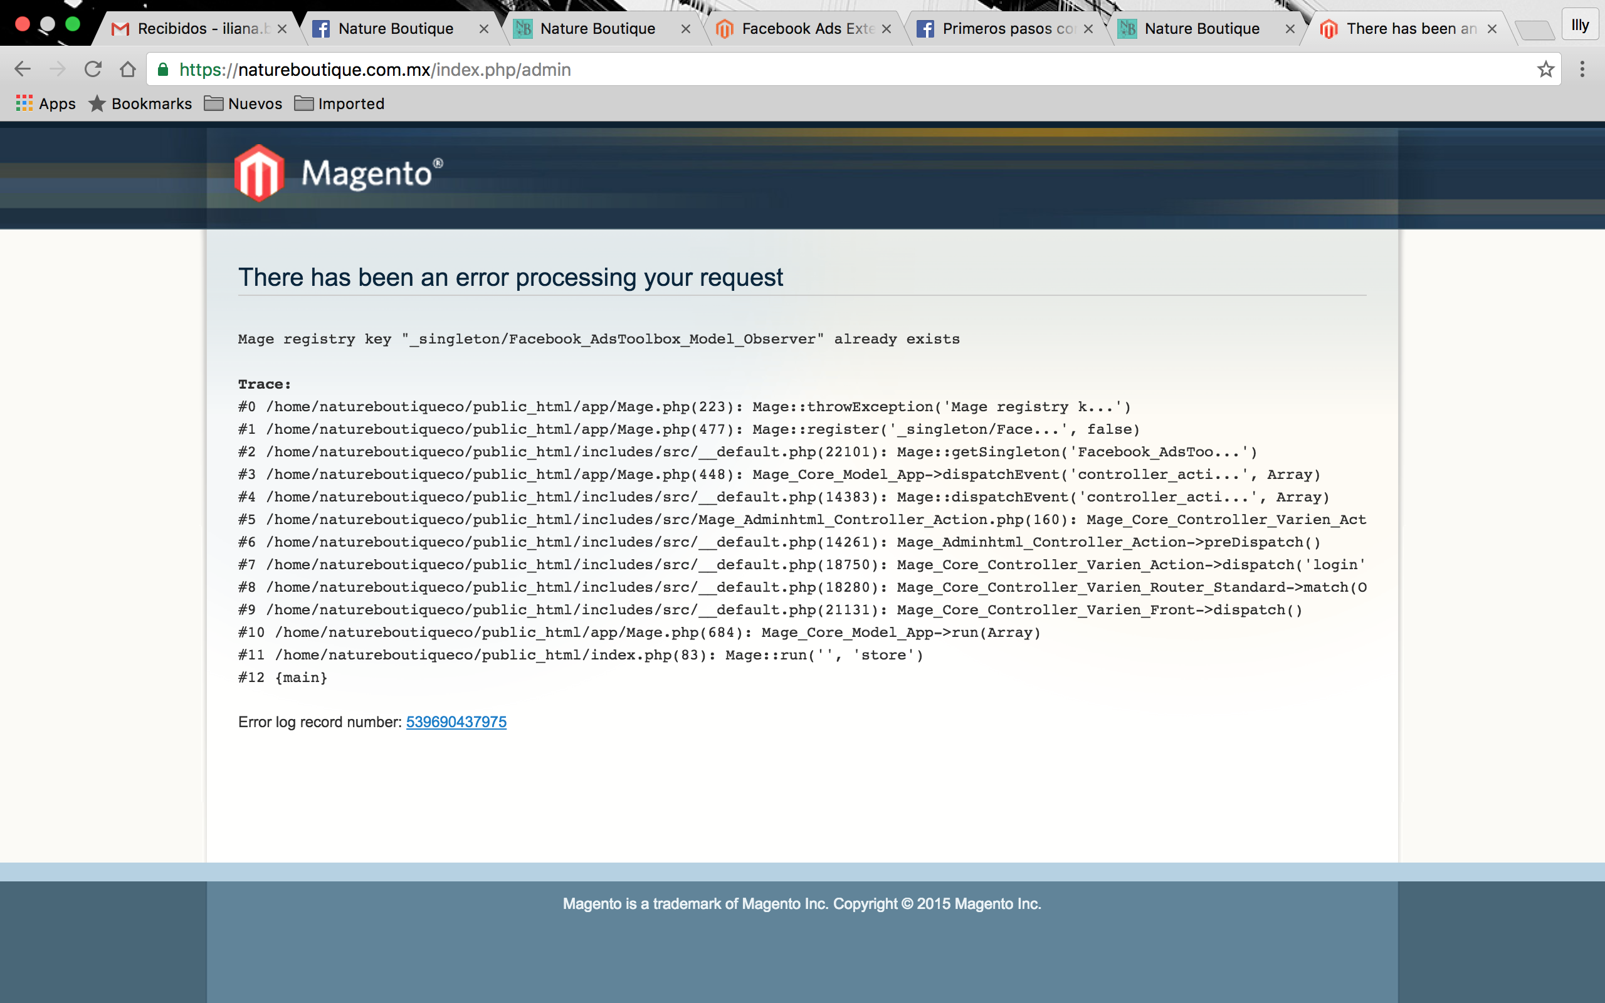Click the bookmark star icon
The height and width of the screenshot is (1003, 1605).
click(x=1546, y=68)
